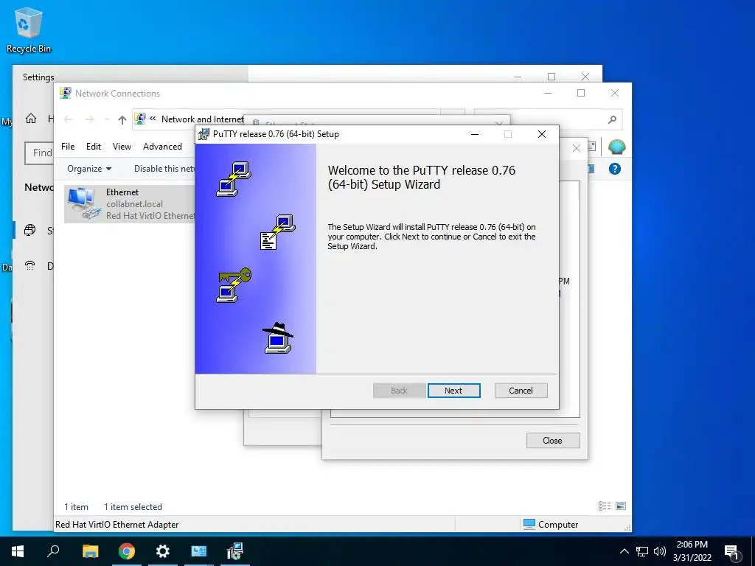
Task: Click the search magnifier in Network Connections
Action: point(612,119)
